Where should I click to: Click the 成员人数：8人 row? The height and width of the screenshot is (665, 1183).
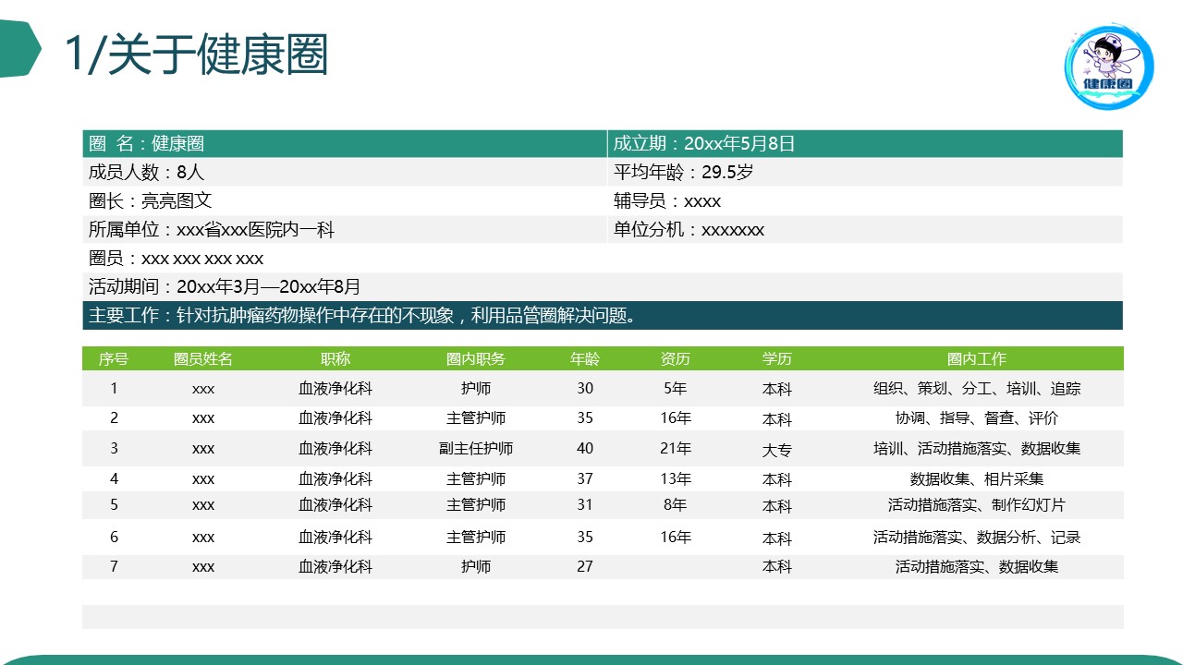click(x=148, y=173)
